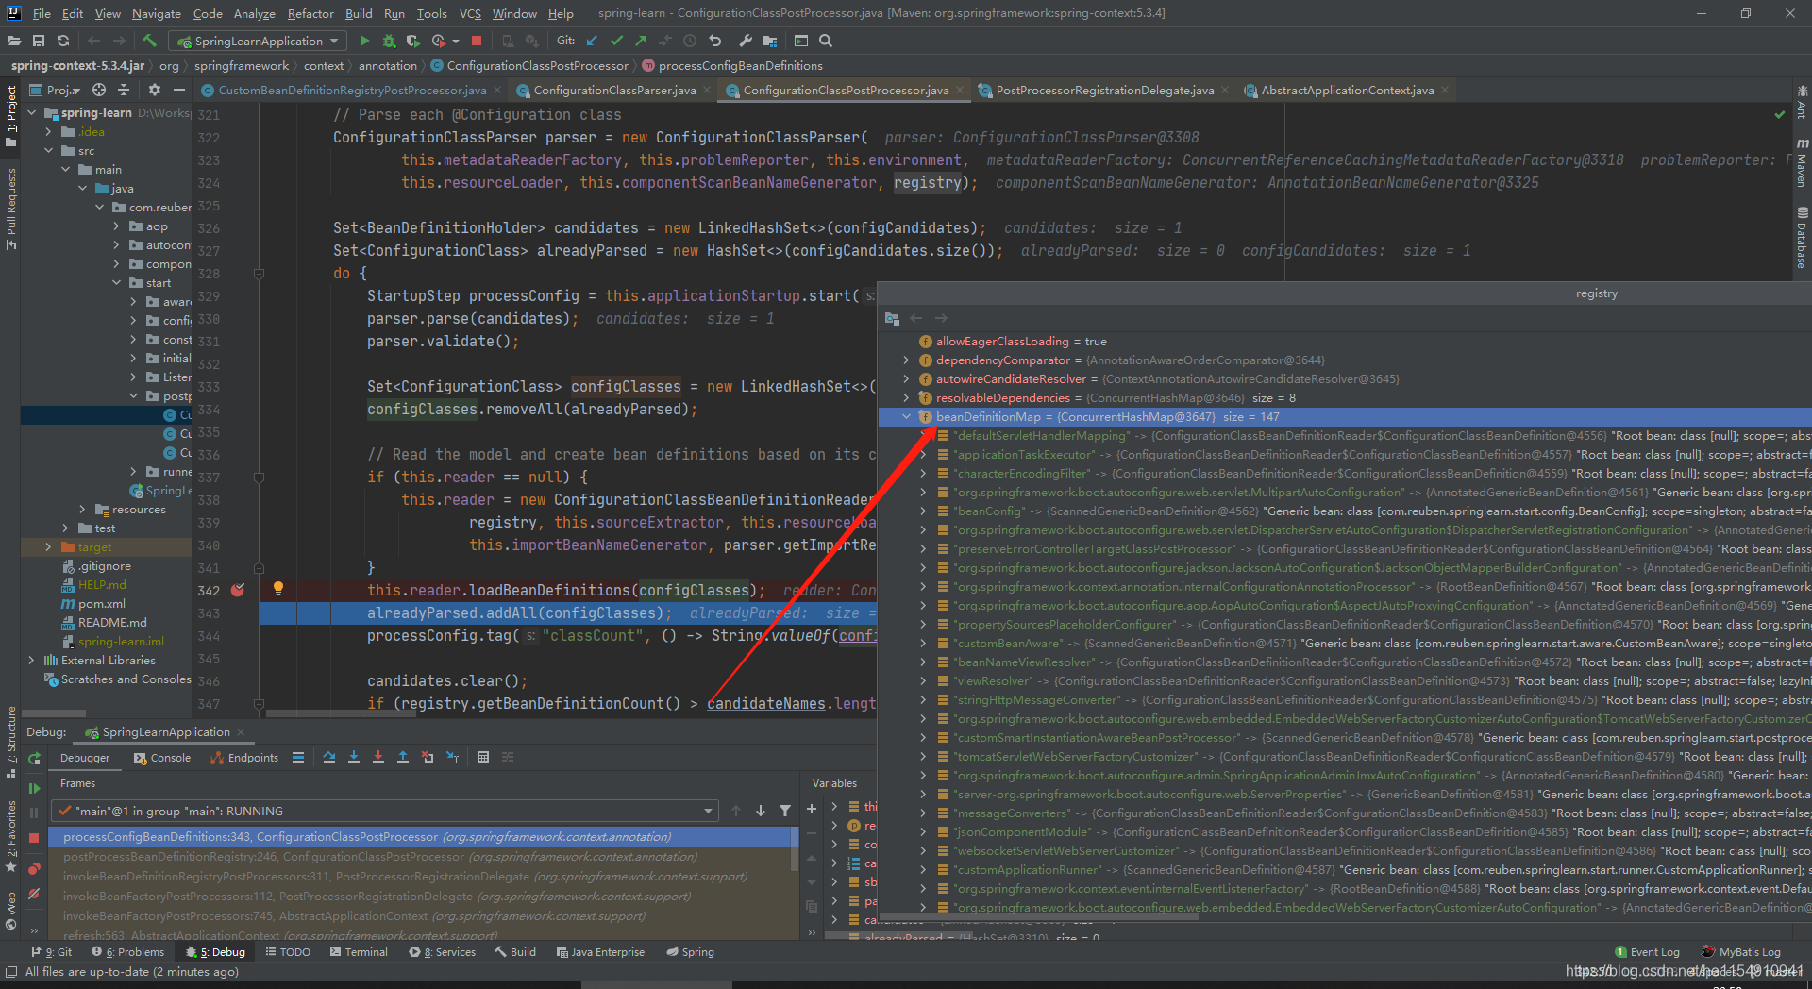This screenshot has height=989, width=1812.
Task: Click Run to Cursor icon in debugger
Action: [452, 757]
